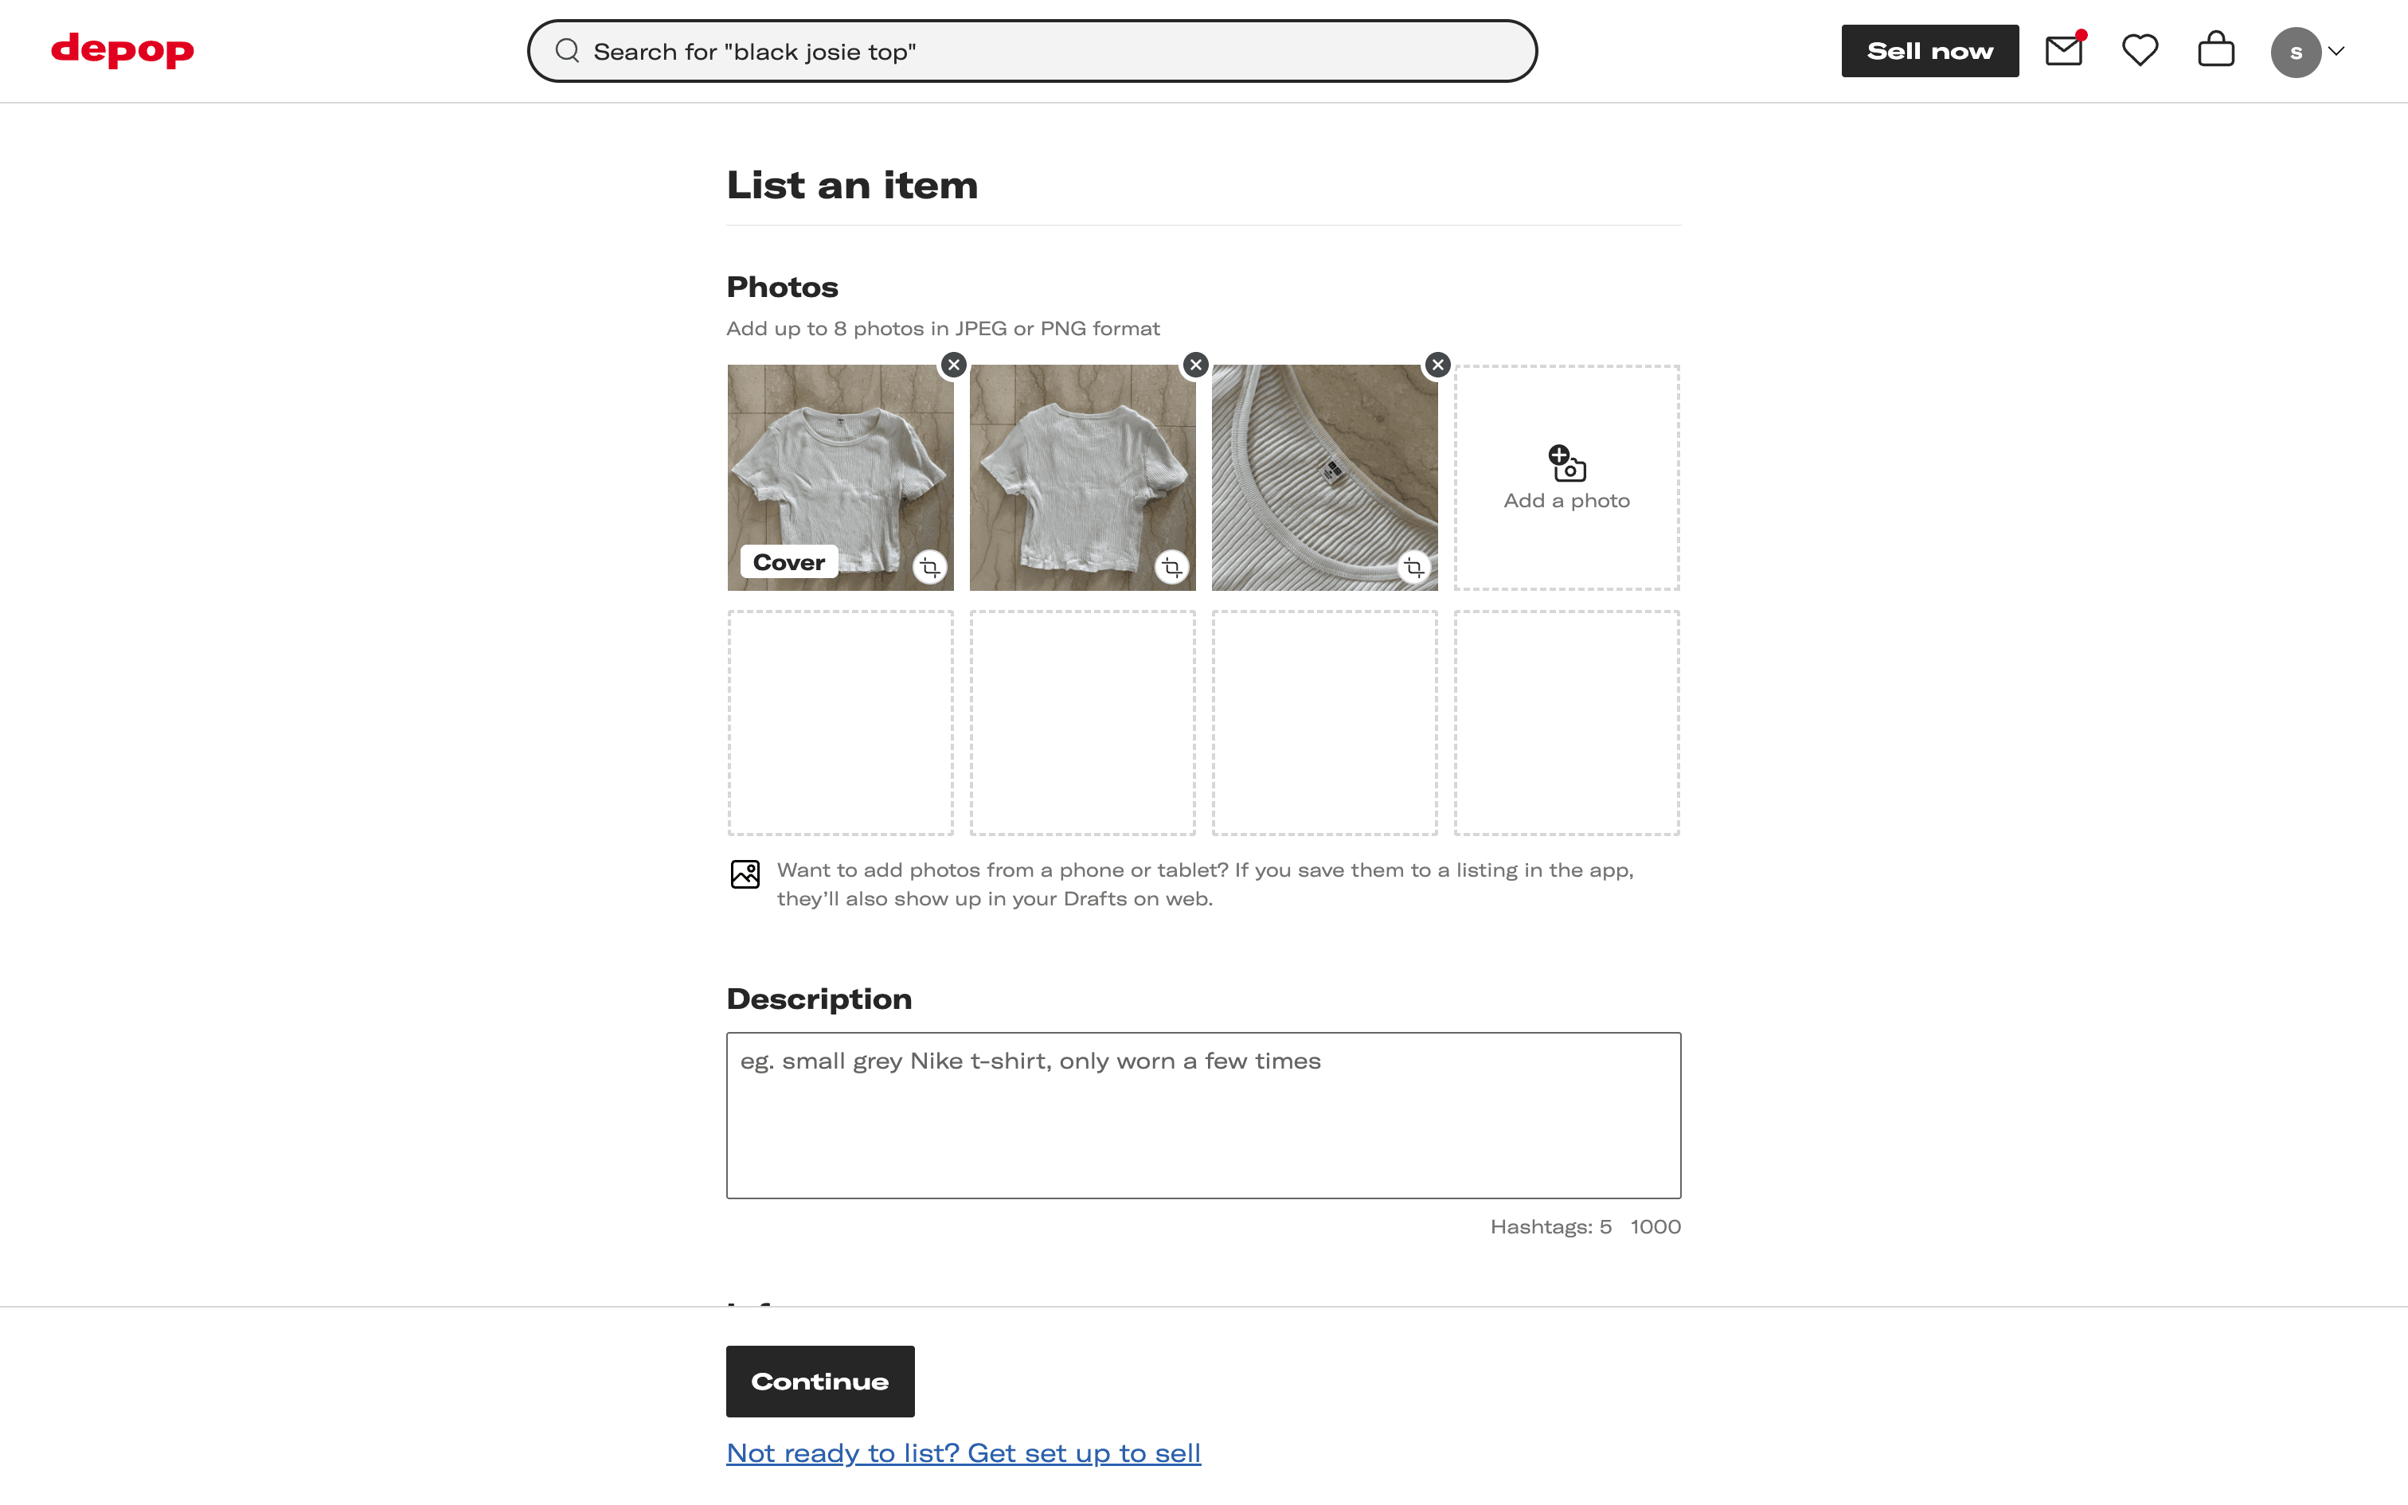Crop the second t-shirt photo
This screenshot has height=1505, width=2408.
click(x=1171, y=567)
